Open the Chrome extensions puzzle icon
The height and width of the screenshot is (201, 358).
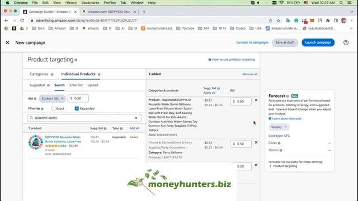click(328, 21)
